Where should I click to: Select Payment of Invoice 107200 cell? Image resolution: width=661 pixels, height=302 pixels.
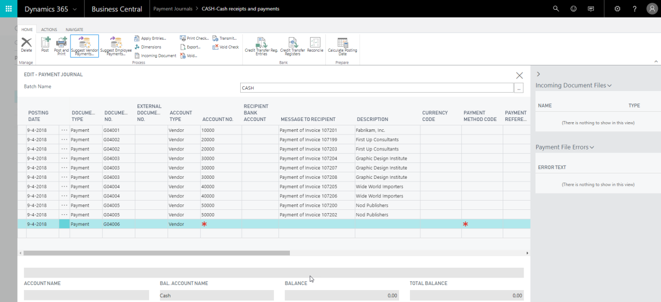click(317, 206)
